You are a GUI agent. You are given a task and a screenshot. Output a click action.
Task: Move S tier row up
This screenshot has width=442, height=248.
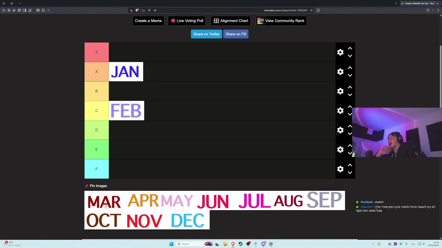pyautogui.click(x=350, y=49)
